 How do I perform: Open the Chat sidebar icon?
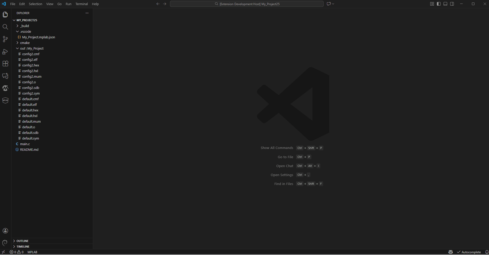click(x=5, y=76)
